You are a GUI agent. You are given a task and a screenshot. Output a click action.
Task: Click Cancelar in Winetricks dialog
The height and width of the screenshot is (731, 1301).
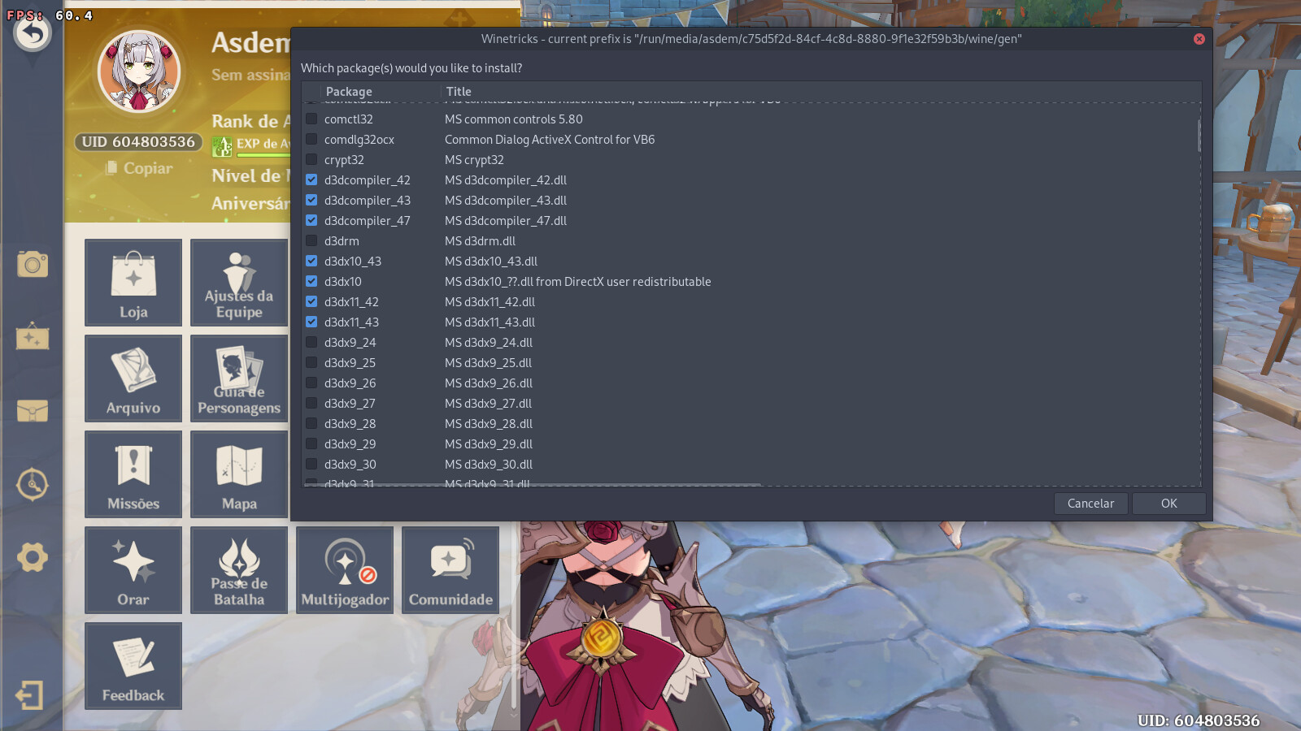(1090, 504)
